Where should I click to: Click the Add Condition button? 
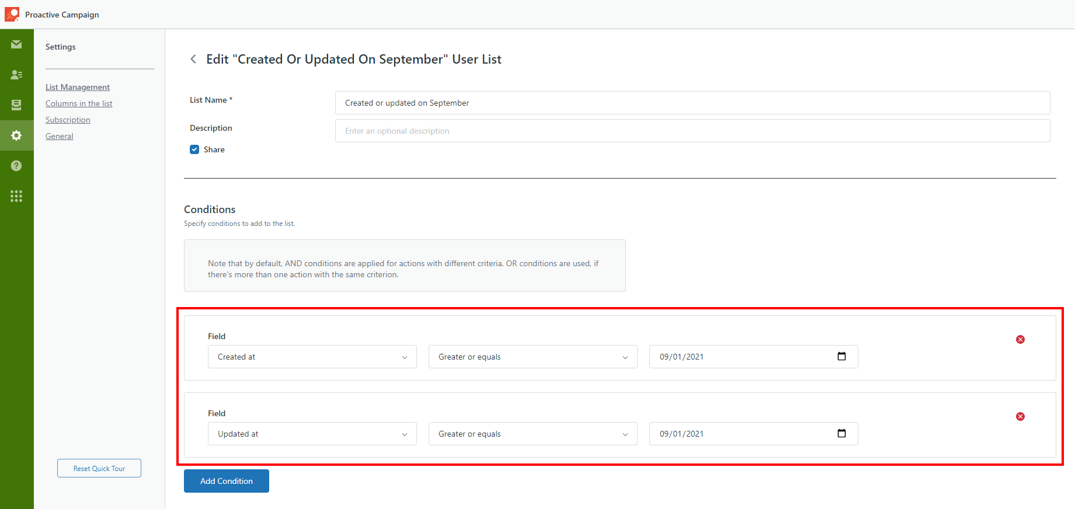[227, 481]
